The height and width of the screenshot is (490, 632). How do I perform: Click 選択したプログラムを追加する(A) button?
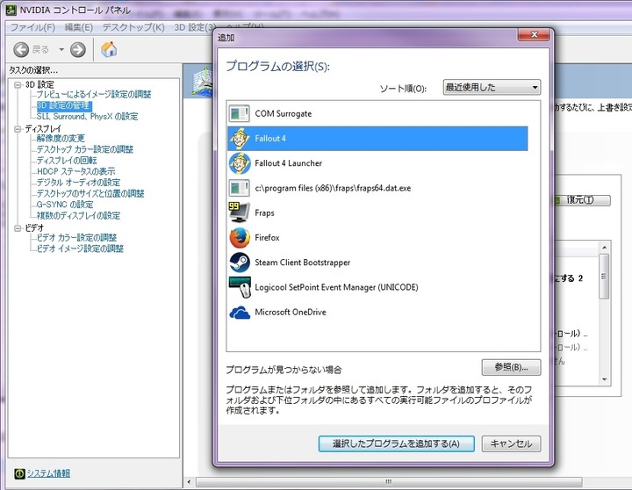coord(396,443)
